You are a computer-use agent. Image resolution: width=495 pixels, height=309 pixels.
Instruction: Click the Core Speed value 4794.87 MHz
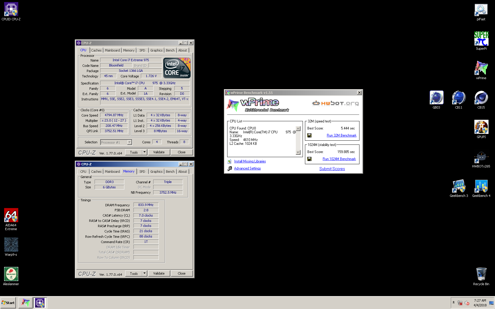tap(114, 115)
